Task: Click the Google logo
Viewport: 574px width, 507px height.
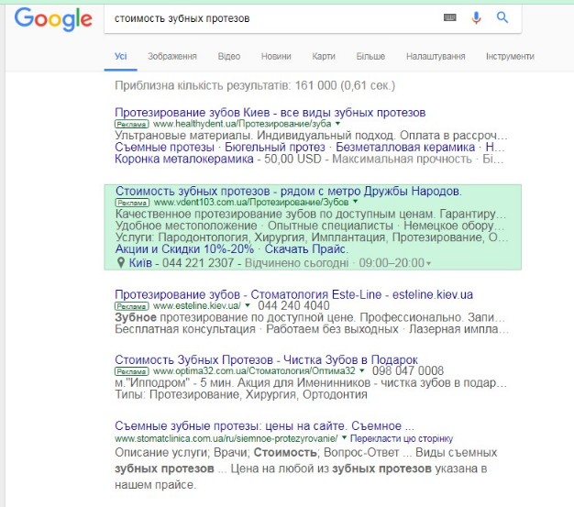Action: [x=53, y=19]
